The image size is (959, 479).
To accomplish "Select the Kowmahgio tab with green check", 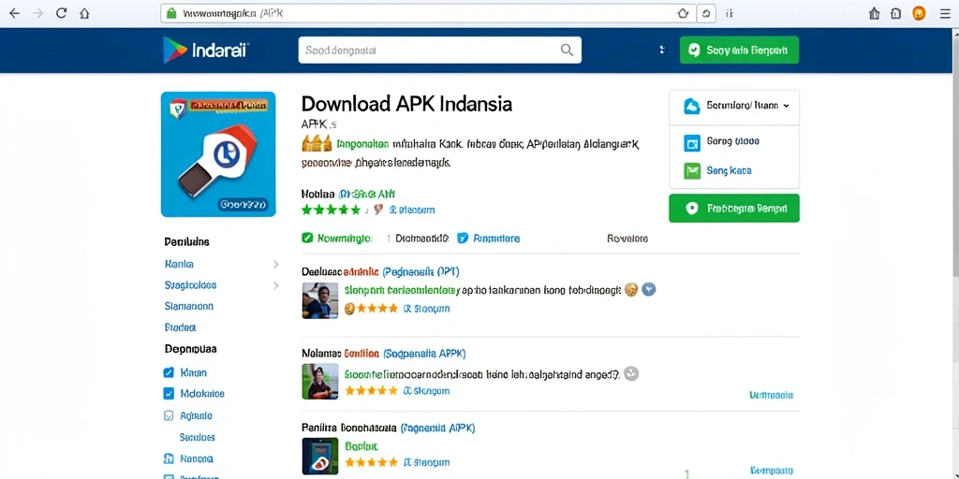I will (337, 239).
